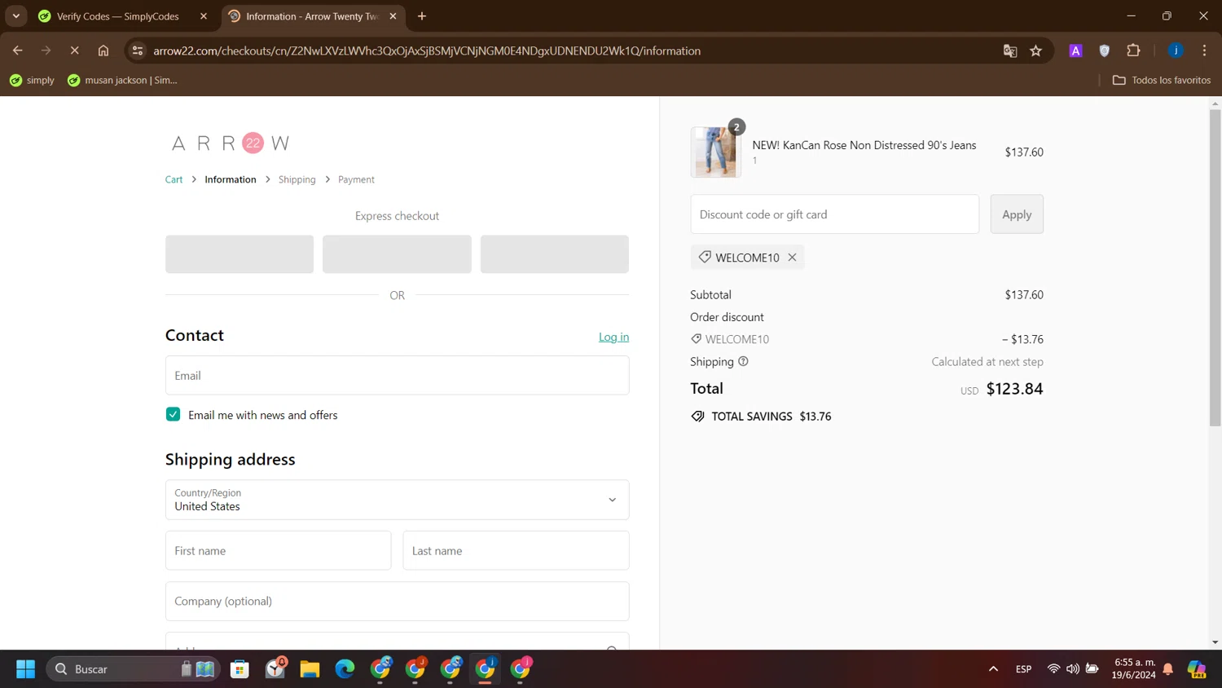
Task: Click the Google Translate icon in address bar
Action: [x=1010, y=51]
